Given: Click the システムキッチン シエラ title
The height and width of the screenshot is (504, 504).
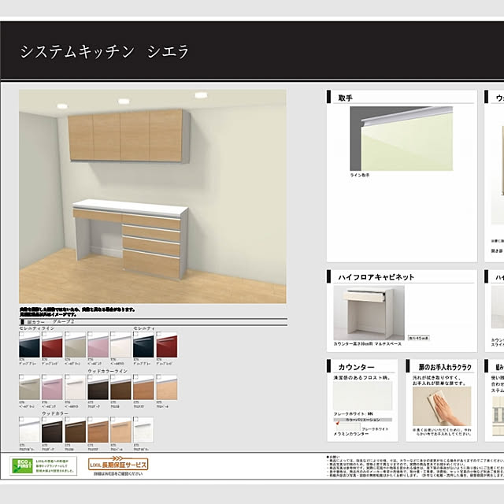Looking at the screenshot, I should coord(104,51).
